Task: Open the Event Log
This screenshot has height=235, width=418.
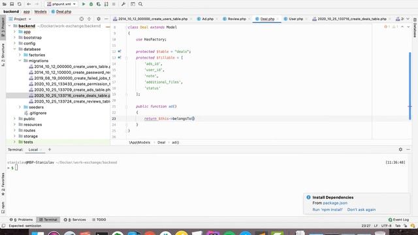Action: (398, 220)
